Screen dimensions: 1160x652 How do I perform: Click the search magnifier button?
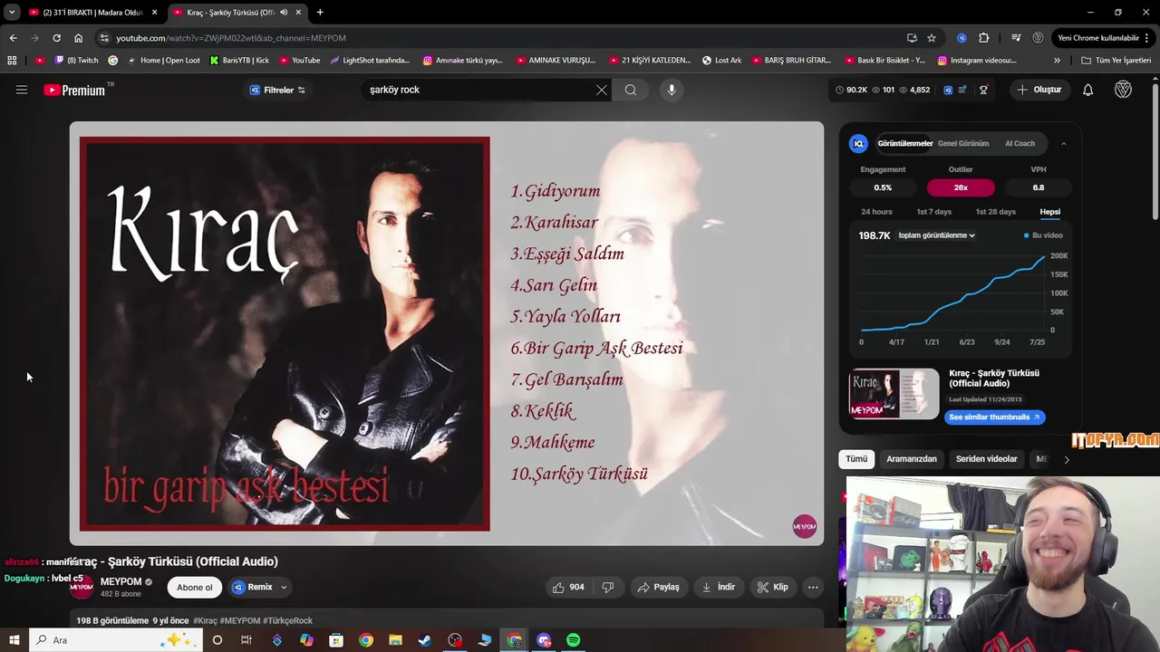click(631, 90)
